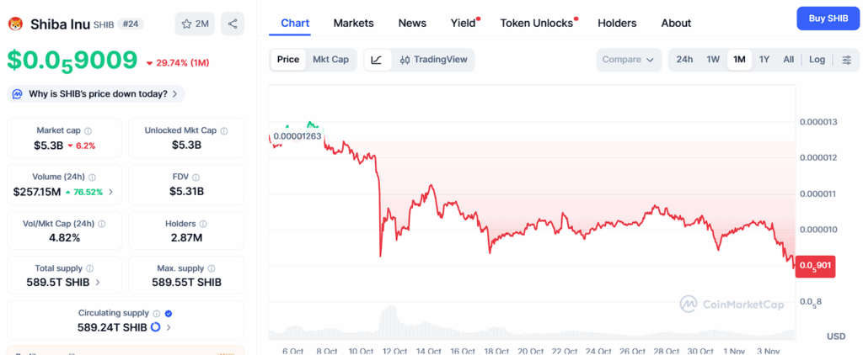Open the chart settings sliders icon
Viewport: 863px width, 355px height.
pyautogui.click(x=846, y=60)
